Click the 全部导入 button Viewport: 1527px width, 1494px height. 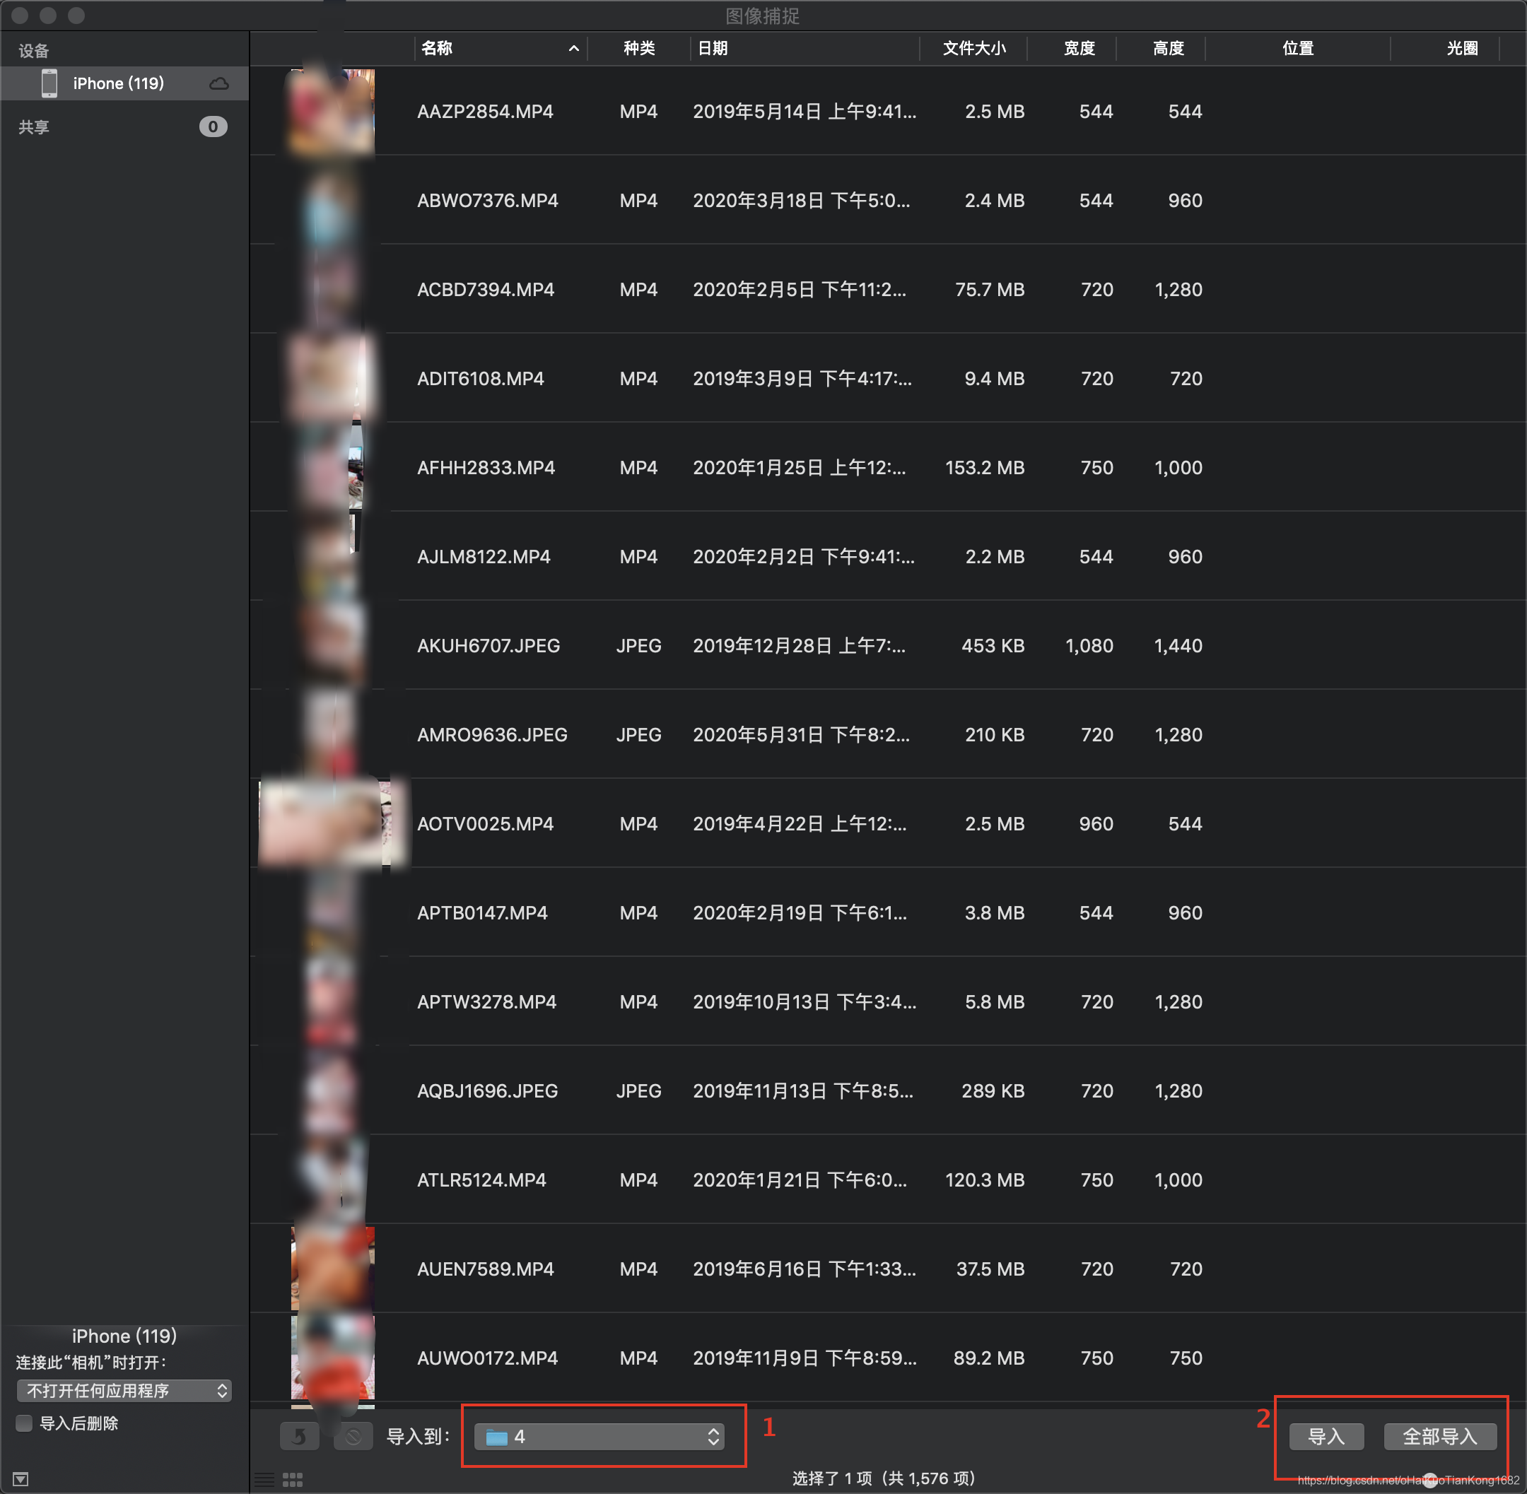click(1440, 1437)
